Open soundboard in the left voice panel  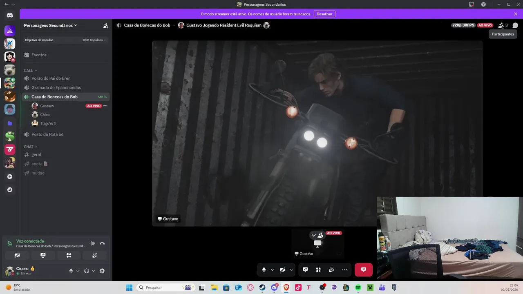(x=95, y=255)
